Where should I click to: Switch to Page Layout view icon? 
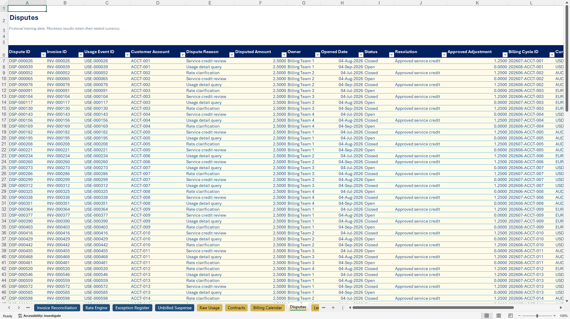point(499,316)
